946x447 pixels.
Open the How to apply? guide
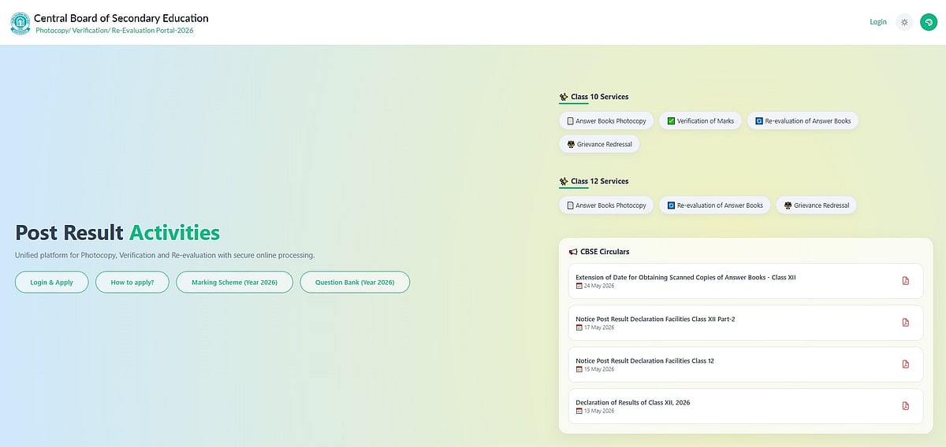(x=132, y=282)
